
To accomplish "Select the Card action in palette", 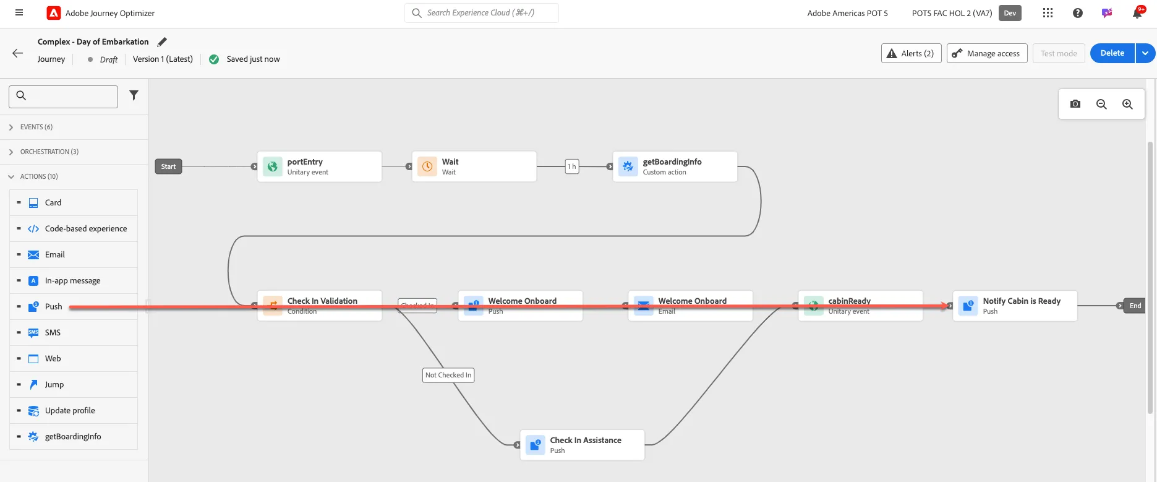I will point(74,203).
